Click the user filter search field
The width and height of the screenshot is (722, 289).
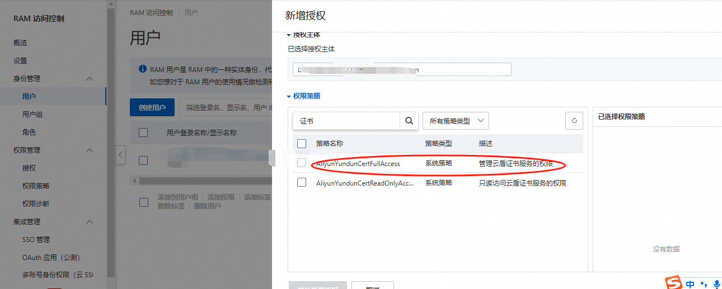coord(226,107)
